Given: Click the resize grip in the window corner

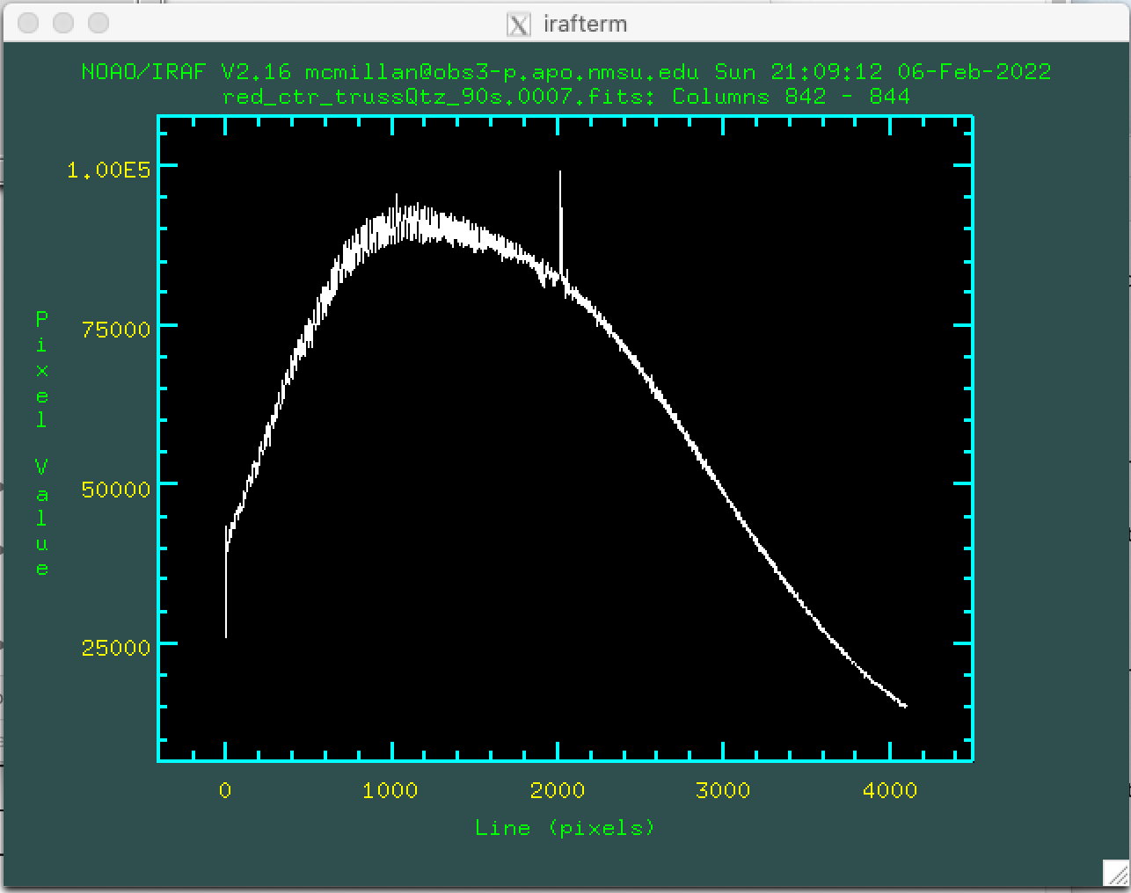Looking at the screenshot, I should click(x=1115, y=873).
